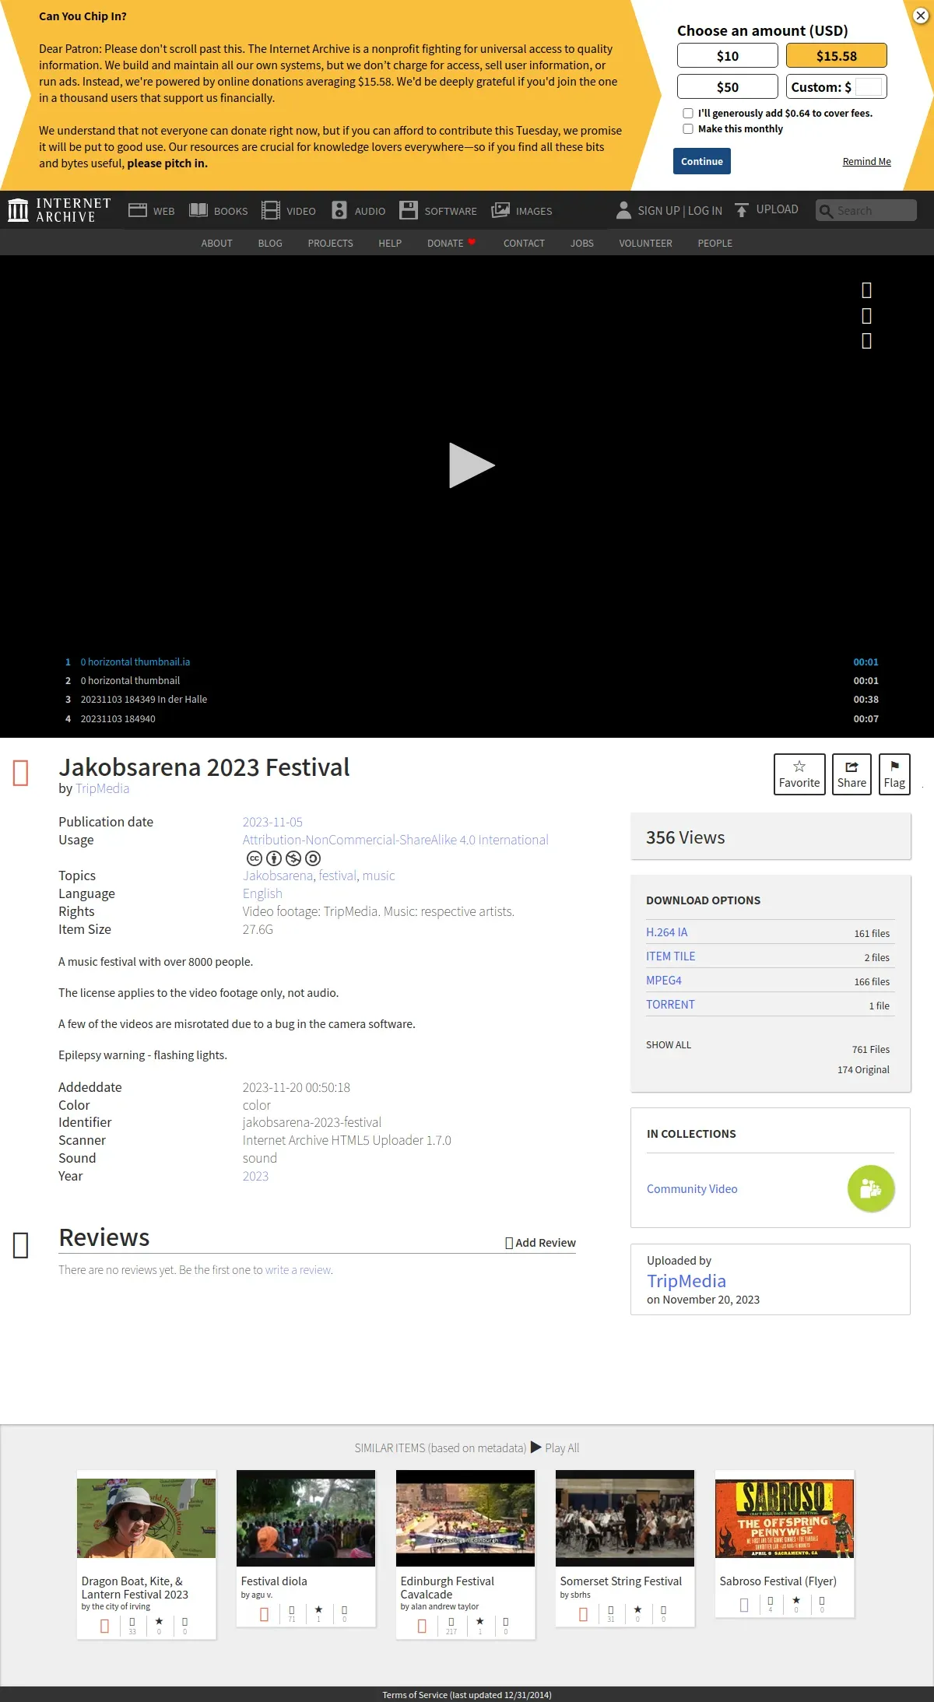
Task: Open the Community Video collection link
Action: 692,1189
